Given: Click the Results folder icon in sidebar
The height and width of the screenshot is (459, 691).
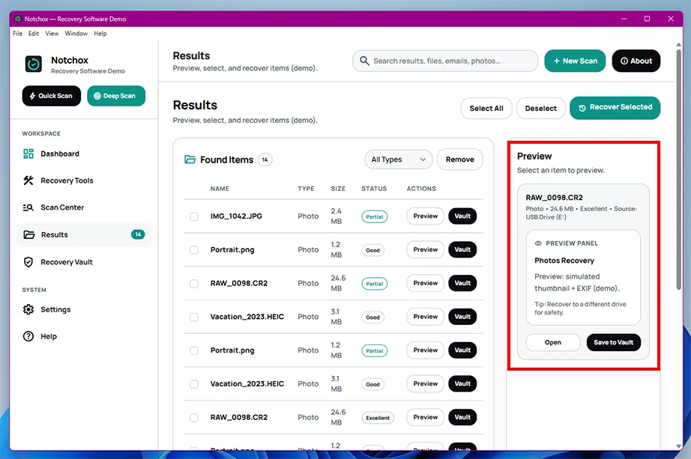Looking at the screenshot, I should [x=29, y=235].
